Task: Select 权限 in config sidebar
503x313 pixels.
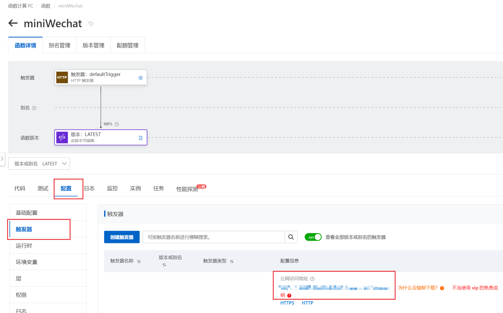Action: [x=48, y=295]
